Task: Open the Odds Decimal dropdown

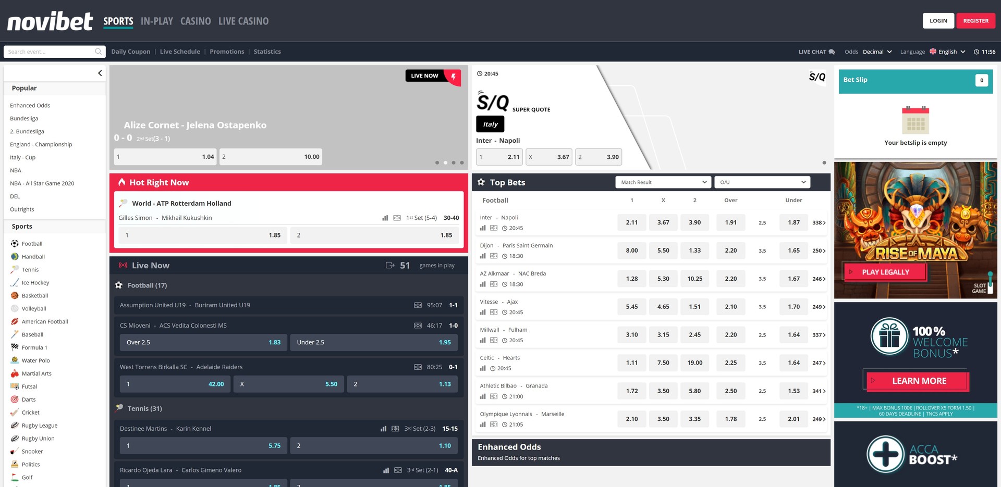Action: [877, 52]
